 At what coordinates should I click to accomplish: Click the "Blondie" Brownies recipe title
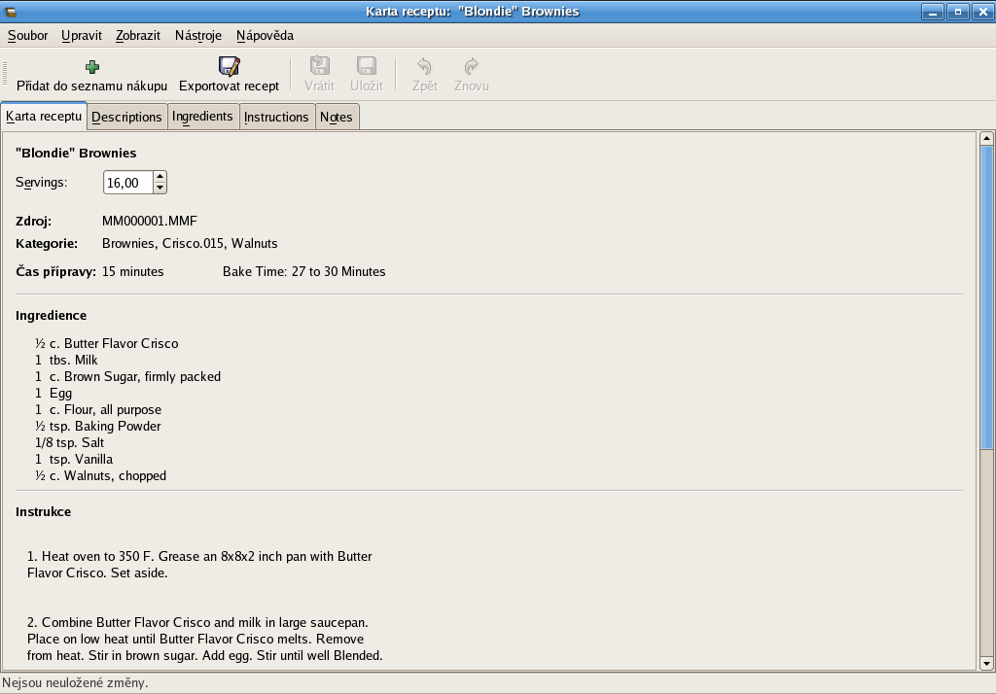76,153
